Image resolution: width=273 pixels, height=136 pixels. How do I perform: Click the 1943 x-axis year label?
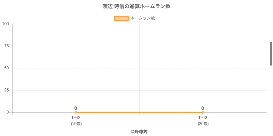[x=203, y=118]
